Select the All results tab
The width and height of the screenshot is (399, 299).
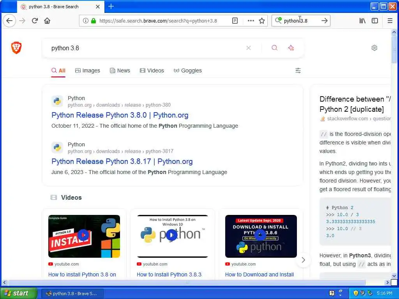tap(58, 70)
